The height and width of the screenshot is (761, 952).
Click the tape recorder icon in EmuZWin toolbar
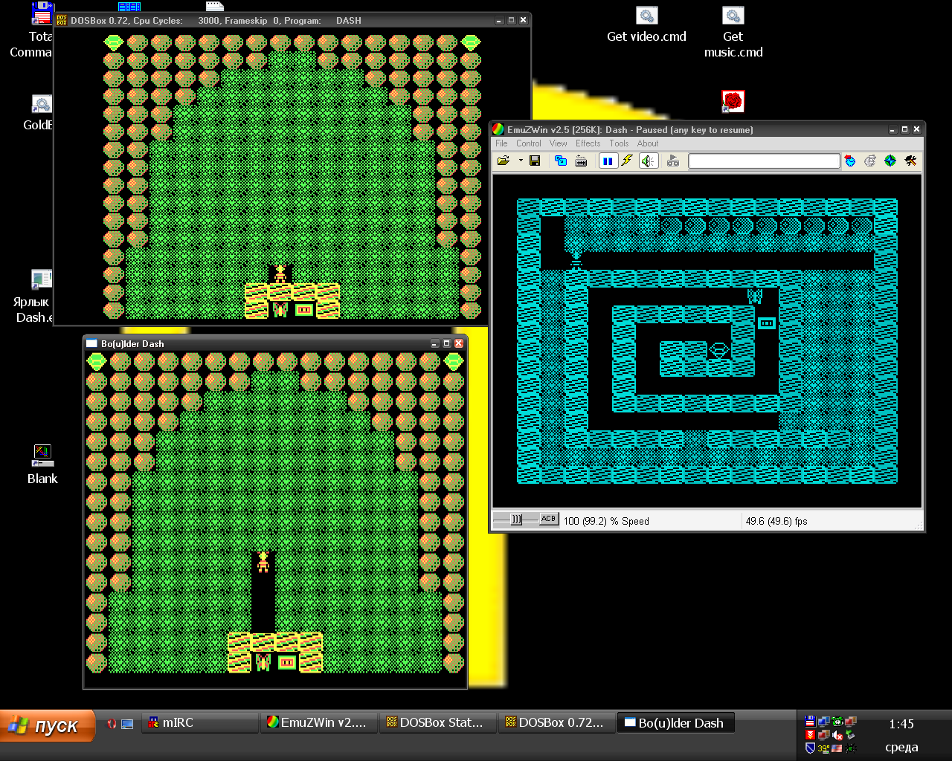tap(673, 161)
